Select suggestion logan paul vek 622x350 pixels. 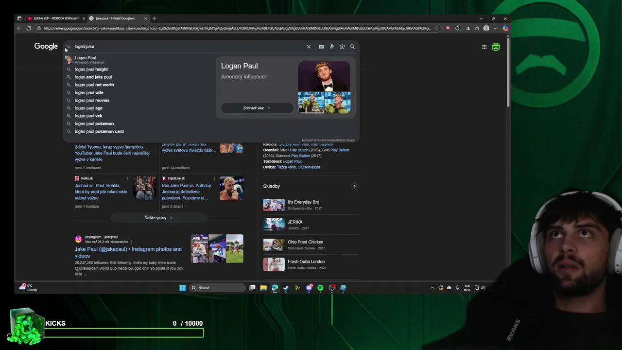click(x=138, y=116)
